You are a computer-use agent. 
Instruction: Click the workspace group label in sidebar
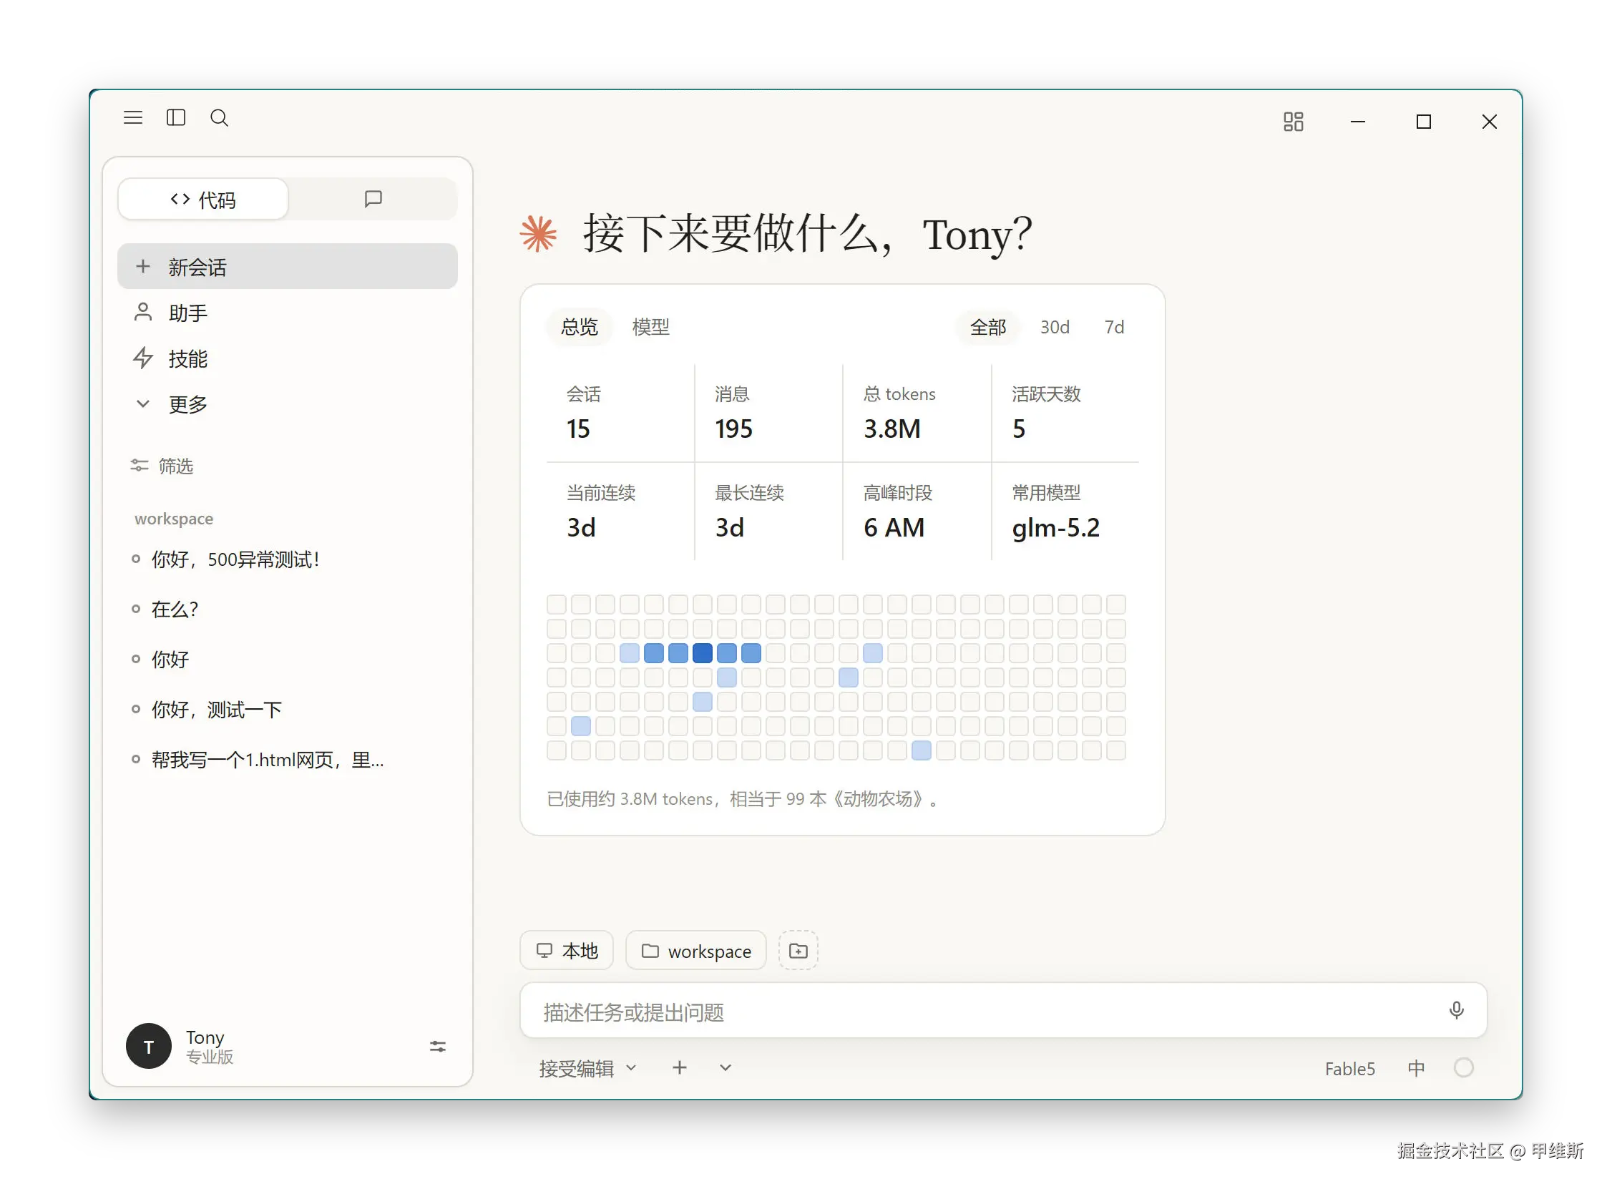tap(173, 519)
